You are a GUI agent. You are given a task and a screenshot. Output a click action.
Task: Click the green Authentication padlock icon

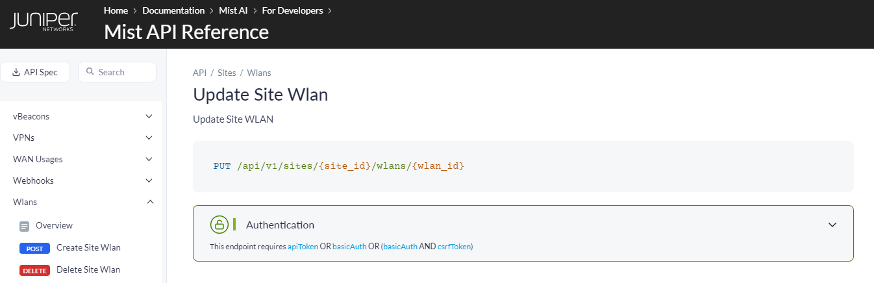point(219,225)
